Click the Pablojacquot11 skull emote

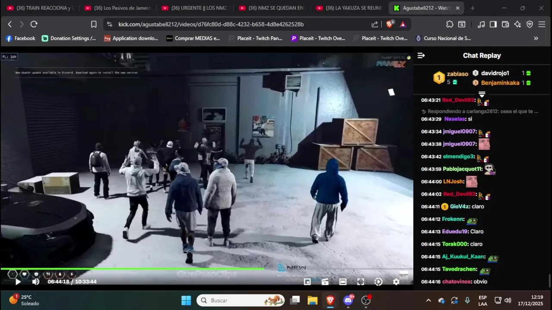(x=489, y=169)
